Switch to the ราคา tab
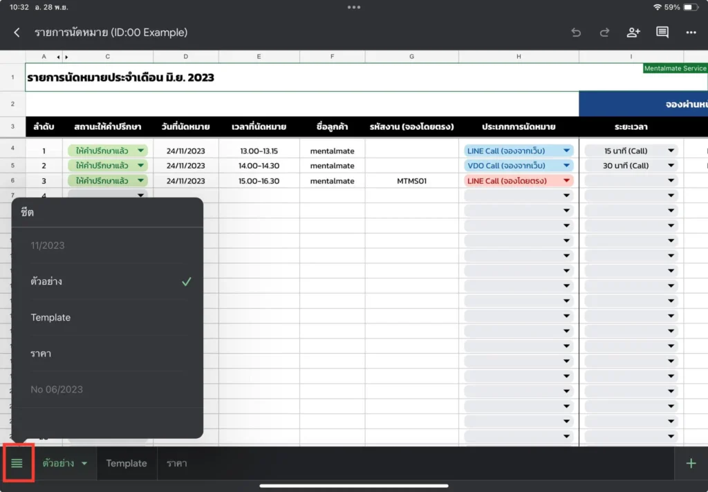This screenshot has height=492, width=708. point(176,463)
